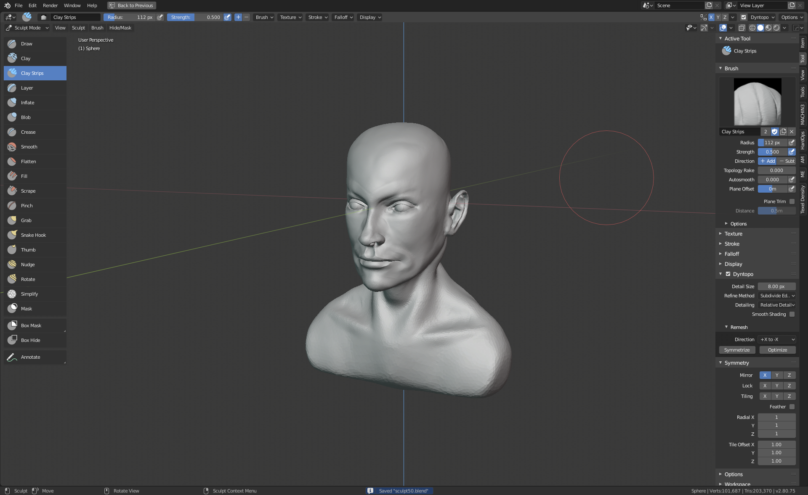This screenshot has width=808, height=495.
Task: Toggle the Smooth Shading checkbox
Action: point(792,314)
